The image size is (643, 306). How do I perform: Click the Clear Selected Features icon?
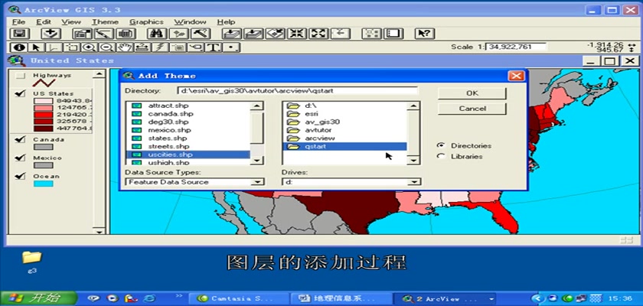click(x=393, y=34)
